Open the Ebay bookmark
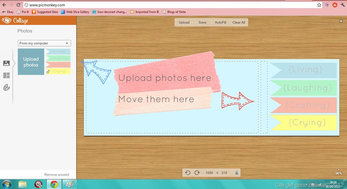This screenshot has height=189, width=347. (8, 12)
